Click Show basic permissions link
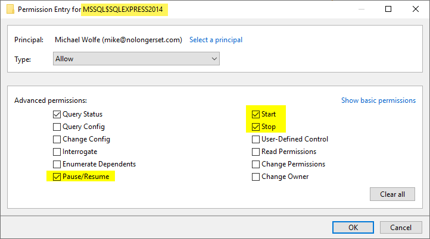 (378, 100)
